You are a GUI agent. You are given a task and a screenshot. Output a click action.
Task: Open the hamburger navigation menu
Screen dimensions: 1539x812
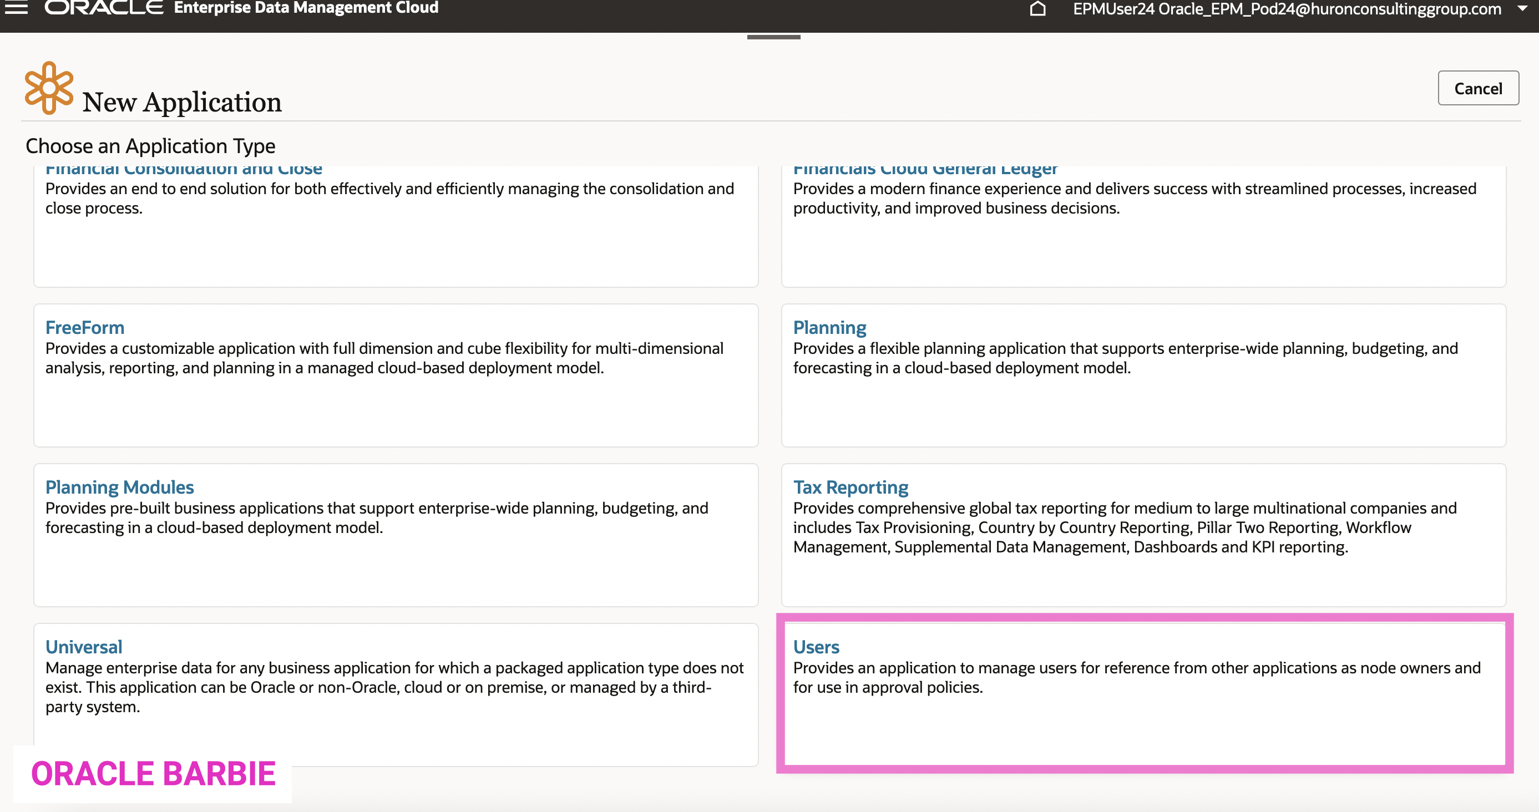(x=16, y=8)
